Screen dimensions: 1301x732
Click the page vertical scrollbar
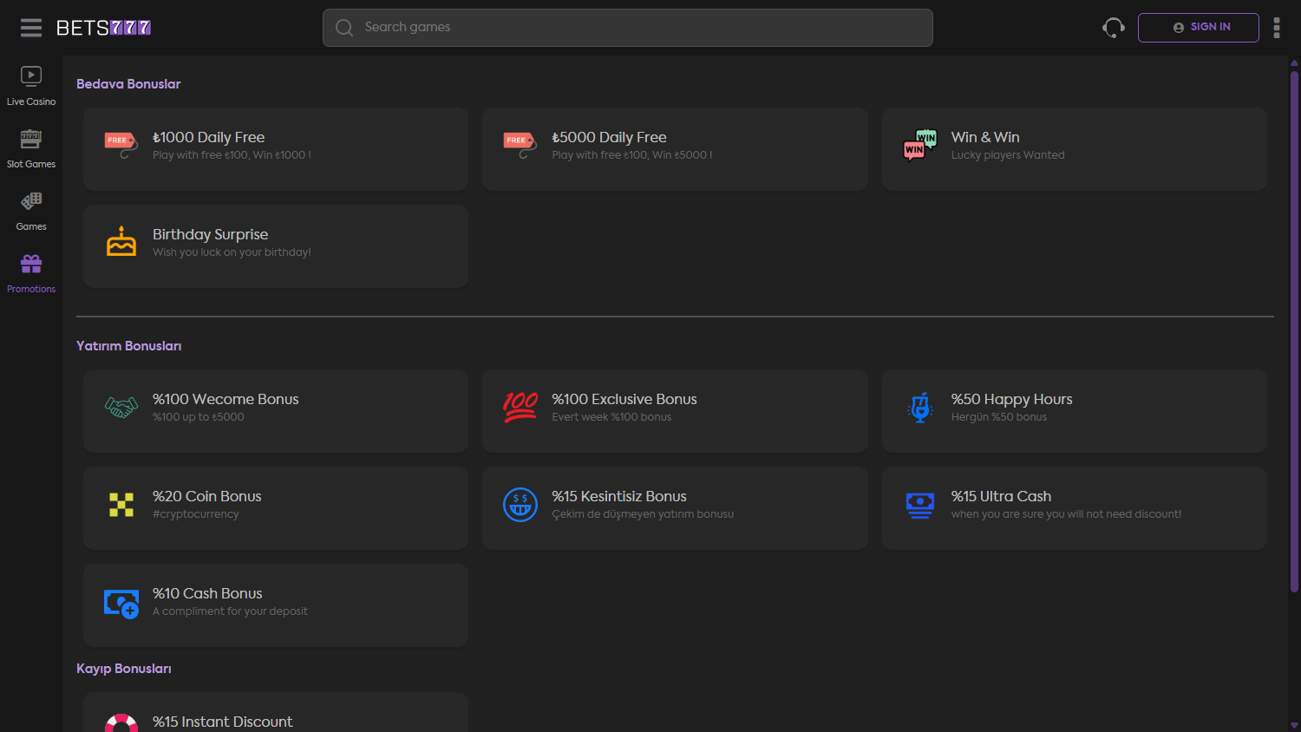tap(1294, 330)
